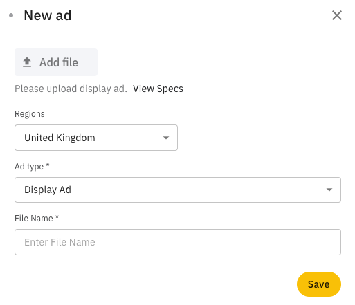The width and height of the screenshot is (355, 305).
Task: Open the Ad type Display Ad dropdown
Action: point(178,190)
